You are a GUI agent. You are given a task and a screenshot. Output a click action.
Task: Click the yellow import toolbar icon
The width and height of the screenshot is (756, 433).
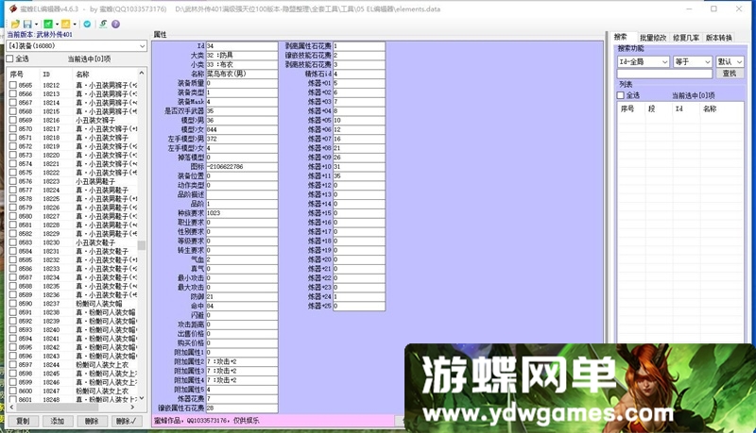[66, 24]
